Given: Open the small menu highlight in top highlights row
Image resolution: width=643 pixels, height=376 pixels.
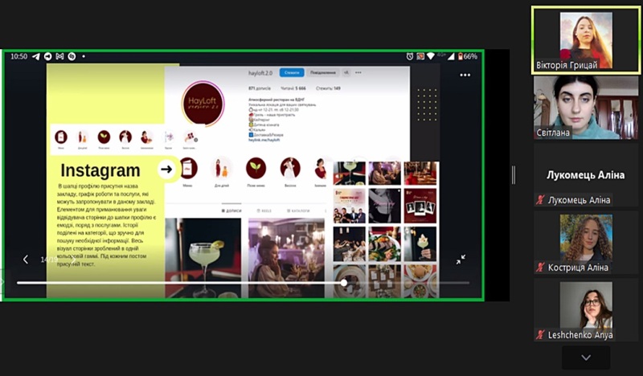Looking at the screenshot, I should pos(61,137).
